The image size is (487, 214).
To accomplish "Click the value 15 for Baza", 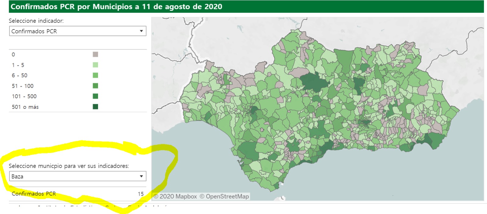I will [141, 194].
